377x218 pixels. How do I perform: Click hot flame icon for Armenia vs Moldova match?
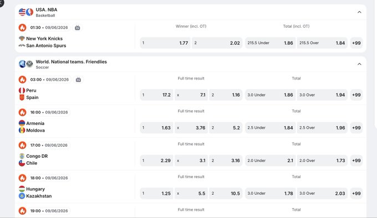22,112
